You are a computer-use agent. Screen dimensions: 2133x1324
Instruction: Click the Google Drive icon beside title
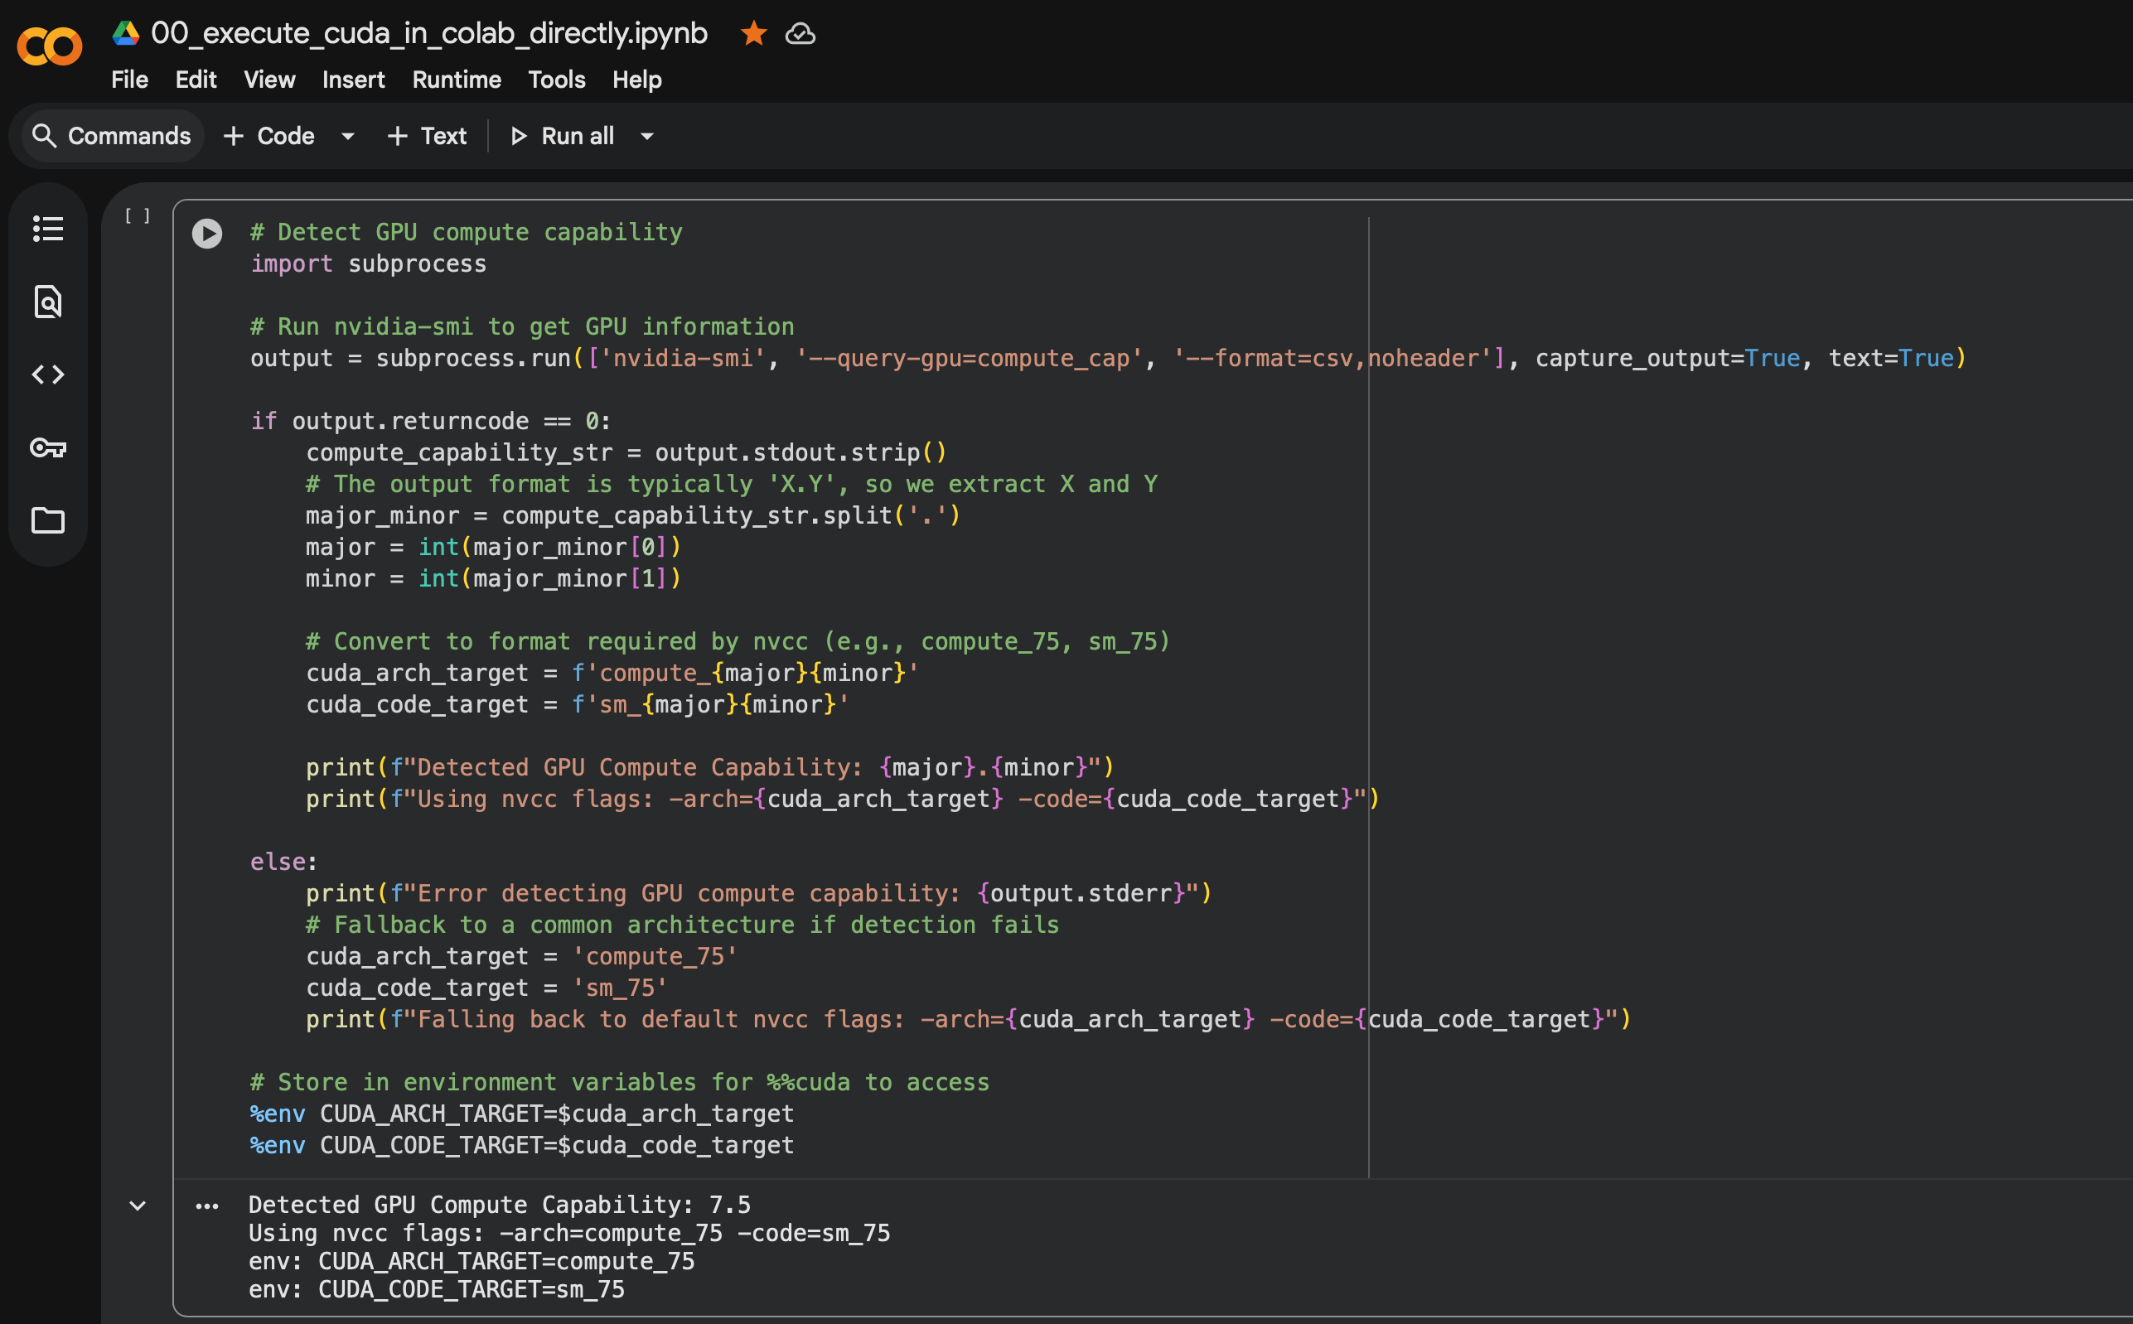[126, 33]
